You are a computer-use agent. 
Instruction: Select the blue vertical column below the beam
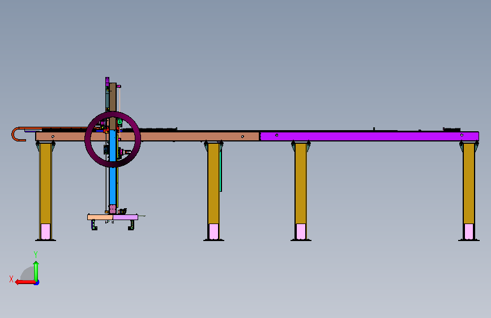click(x=113, y=184)
